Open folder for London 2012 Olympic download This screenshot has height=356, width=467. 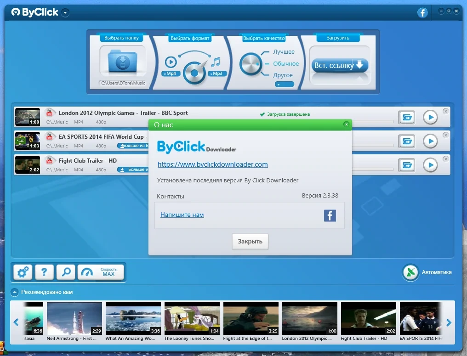(407, 117)
